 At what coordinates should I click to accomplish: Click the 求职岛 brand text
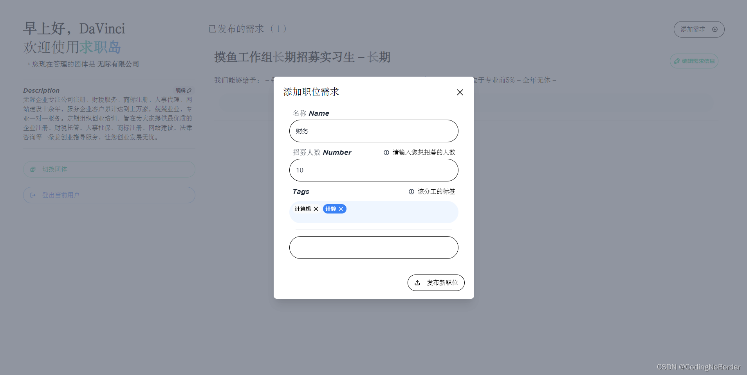(x=100, y=47)
